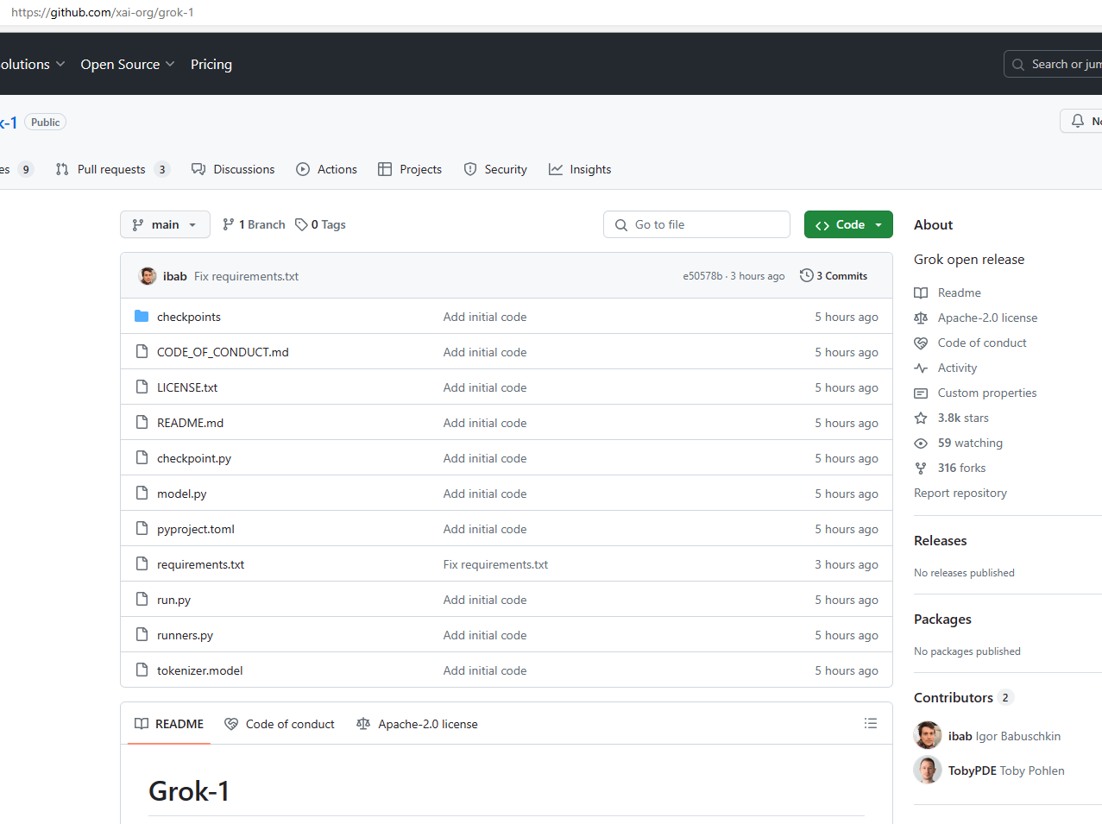The height and width of the screenshot is (824, 1102).
Task: Open the Insights tab
Action: [580, 170]
